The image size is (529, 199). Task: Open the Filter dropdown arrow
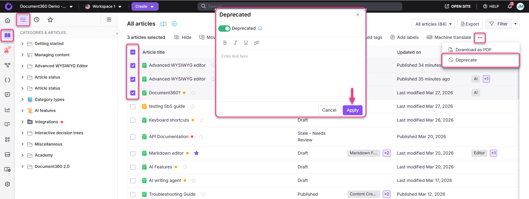[x=515, y=24]
